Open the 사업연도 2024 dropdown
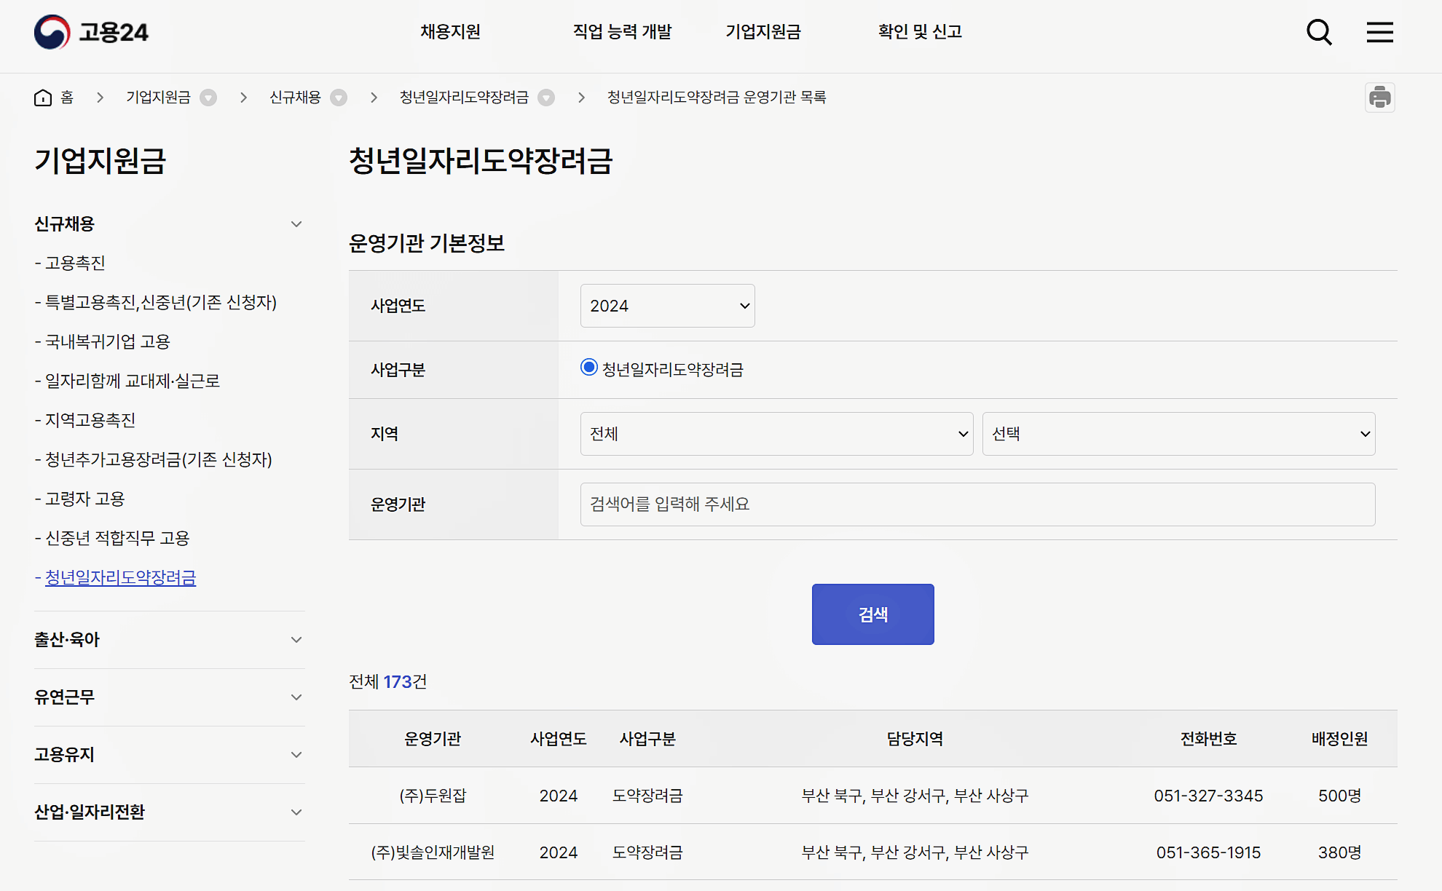Screen dimensions: 1442x891 [667, 306]
